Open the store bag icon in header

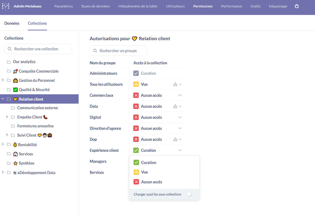tap(297, 6)
